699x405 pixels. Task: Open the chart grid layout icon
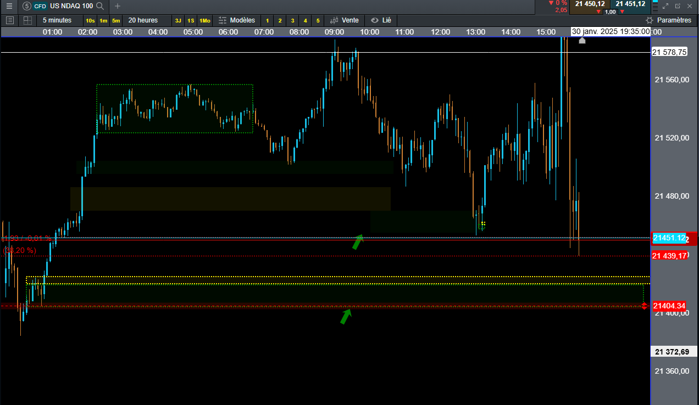point(27,20)
